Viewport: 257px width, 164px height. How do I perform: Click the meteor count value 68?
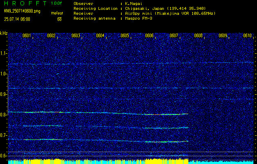tap(59, 19)
